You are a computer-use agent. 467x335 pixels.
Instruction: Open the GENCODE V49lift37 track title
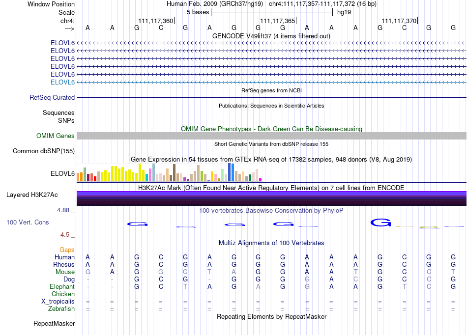tap(271, 36)
